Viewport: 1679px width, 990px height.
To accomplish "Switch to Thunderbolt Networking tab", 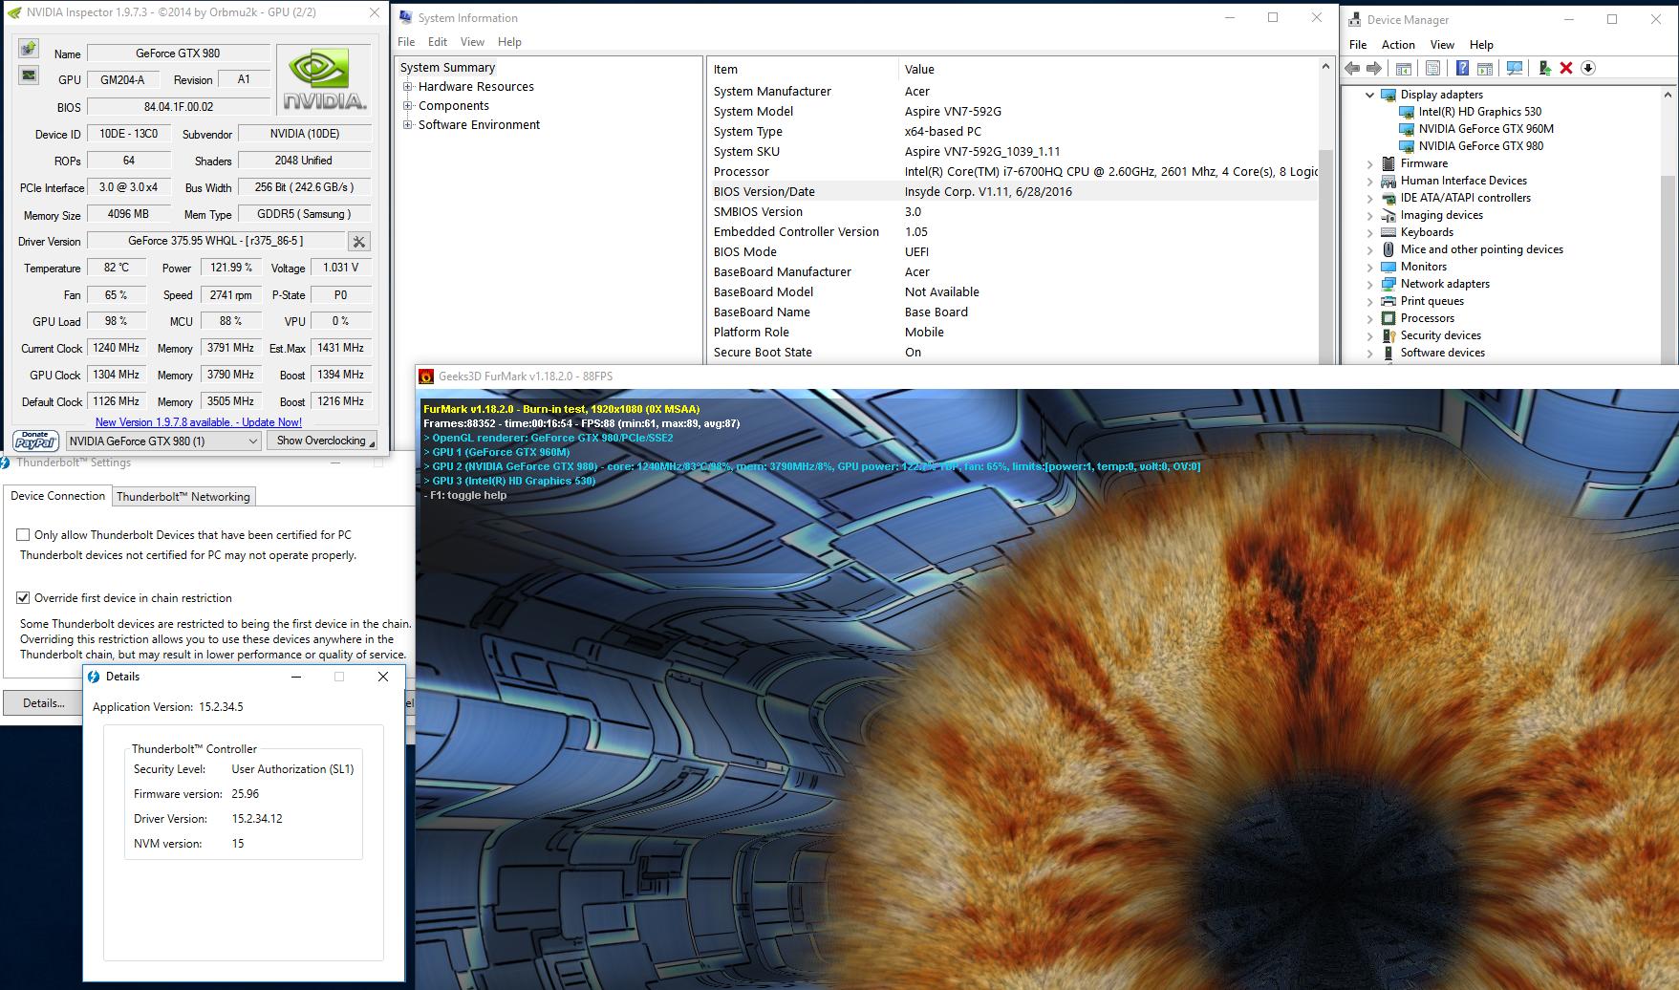I will click(183, 497).
